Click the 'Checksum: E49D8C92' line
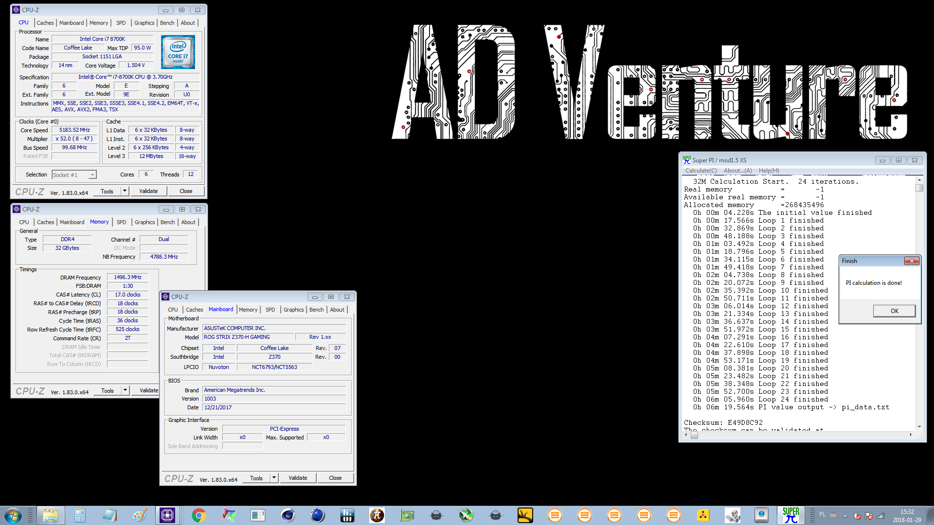The width and height of the screenshot is (934, 525). point(723,422)
